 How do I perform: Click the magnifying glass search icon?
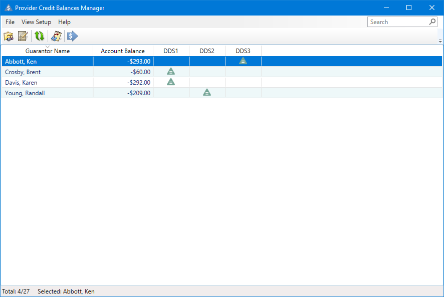pos(432,22)
